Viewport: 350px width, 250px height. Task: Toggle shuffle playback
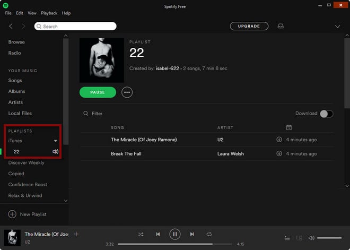141,234
